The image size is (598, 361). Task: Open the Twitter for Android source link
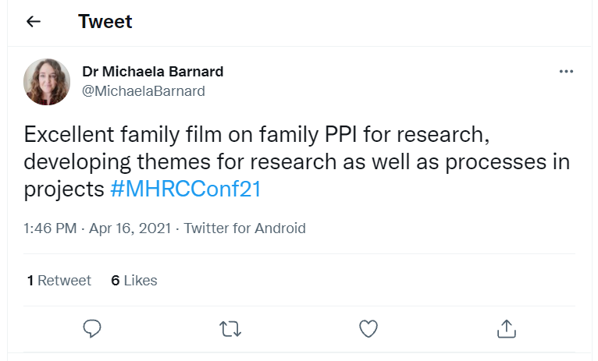245,228
